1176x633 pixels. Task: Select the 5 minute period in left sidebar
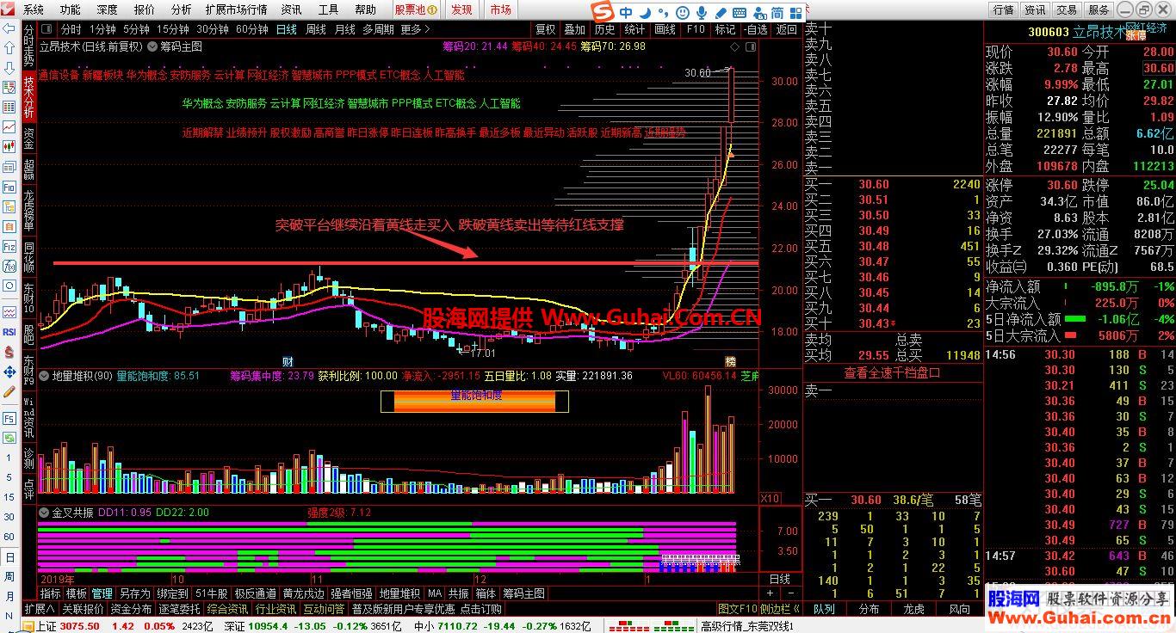point(9,476)
